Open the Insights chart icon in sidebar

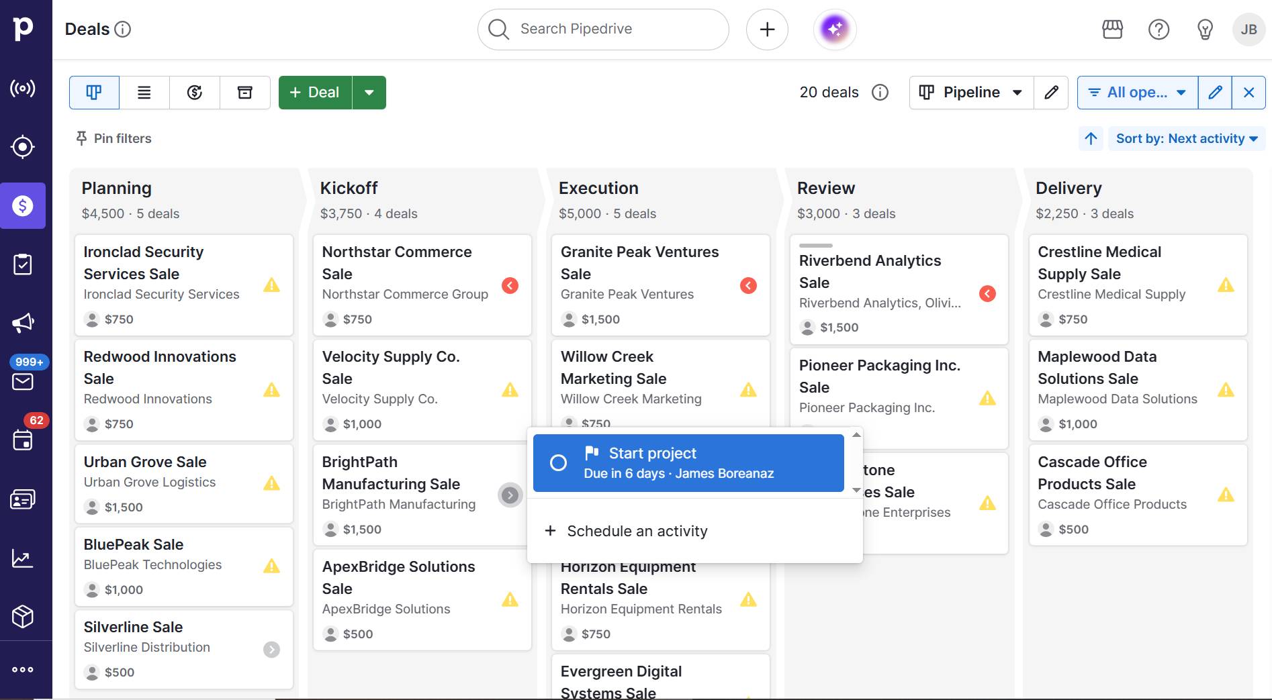23,558
